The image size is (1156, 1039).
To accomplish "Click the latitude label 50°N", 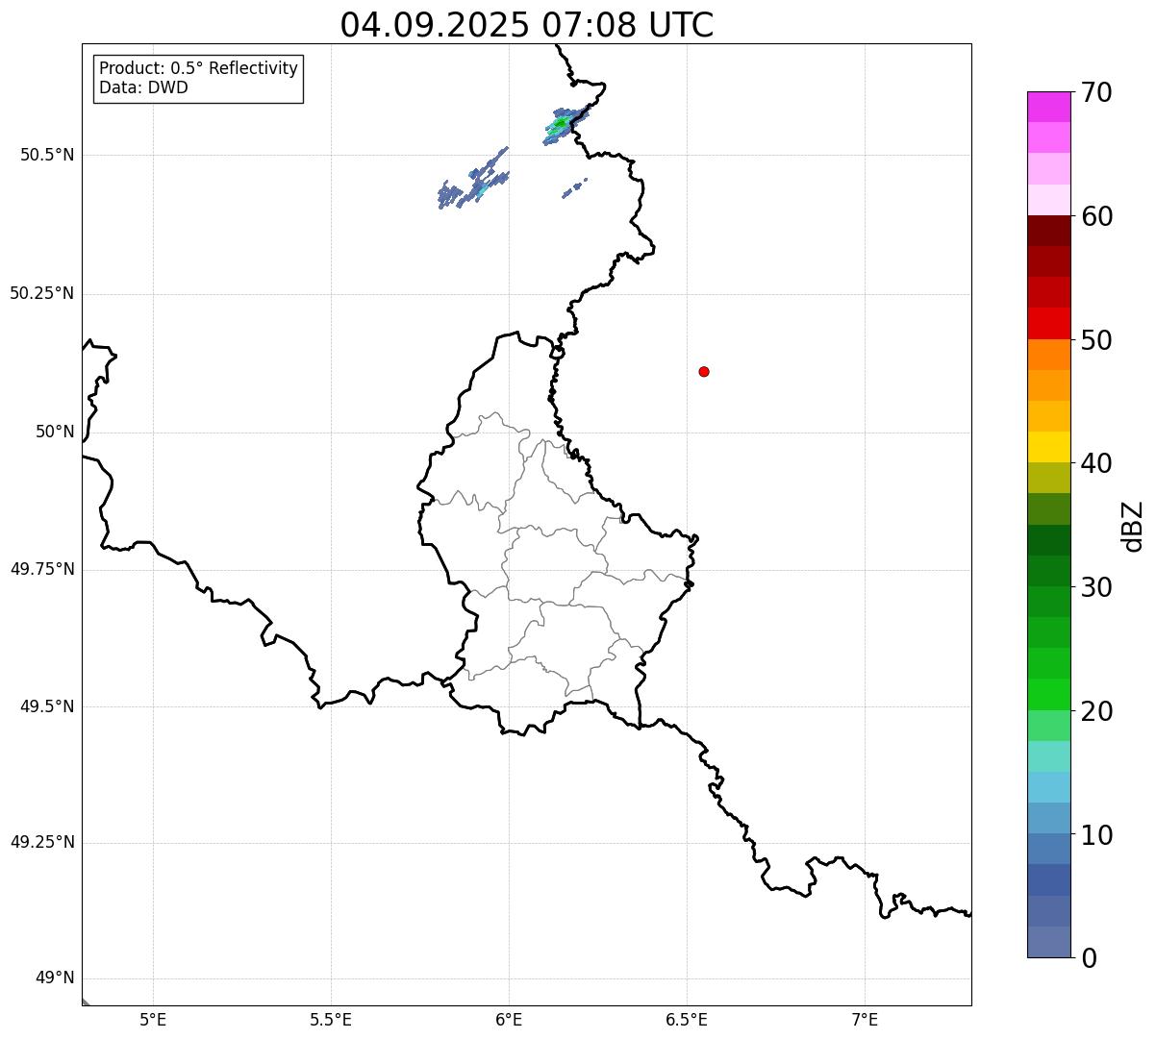I will coord(55,432).
